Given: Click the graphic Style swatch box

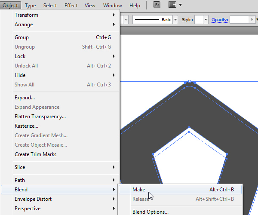Looking at the screenshot, I should click(199, 20).
